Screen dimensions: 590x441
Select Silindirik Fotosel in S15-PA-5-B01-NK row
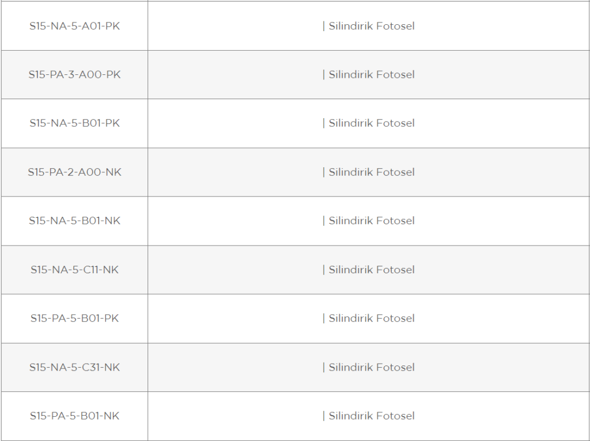tap(372, 416)
